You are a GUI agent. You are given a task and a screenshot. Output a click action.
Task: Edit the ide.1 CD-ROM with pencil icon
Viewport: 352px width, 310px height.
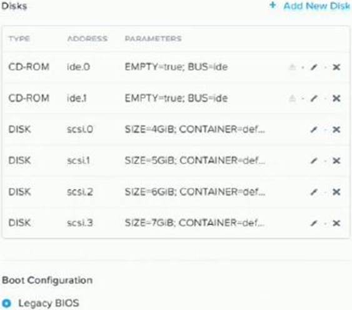click(314, 98)
